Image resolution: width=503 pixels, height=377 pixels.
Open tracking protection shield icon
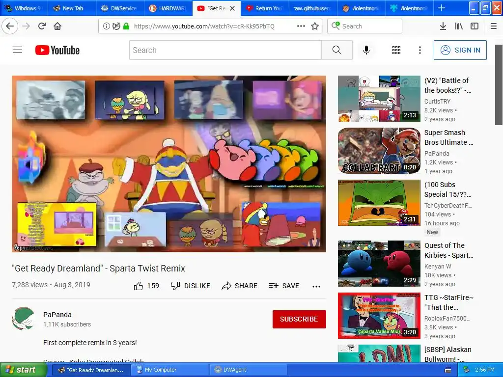[x=116, y=26]
